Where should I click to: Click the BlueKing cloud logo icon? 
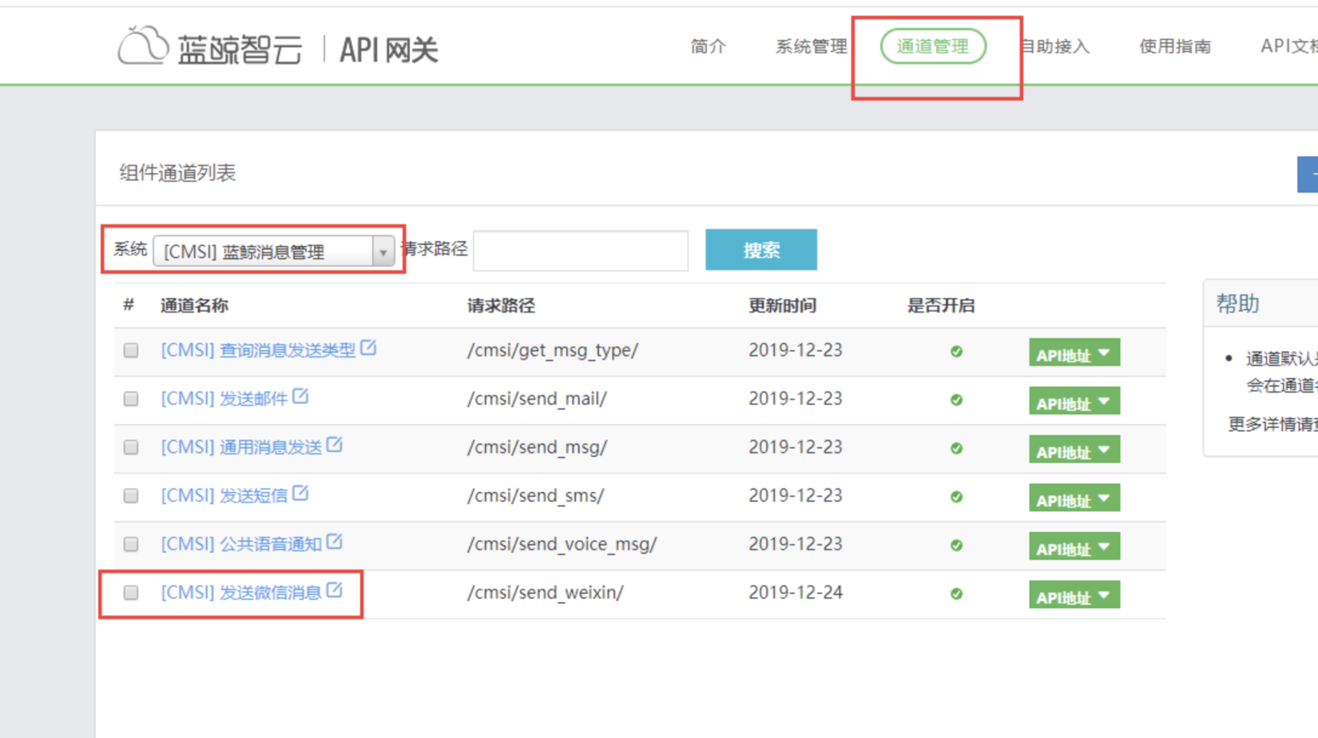coord(143,46)
